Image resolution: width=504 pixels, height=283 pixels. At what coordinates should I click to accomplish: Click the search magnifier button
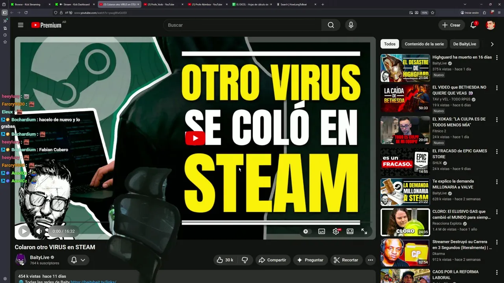331,25
